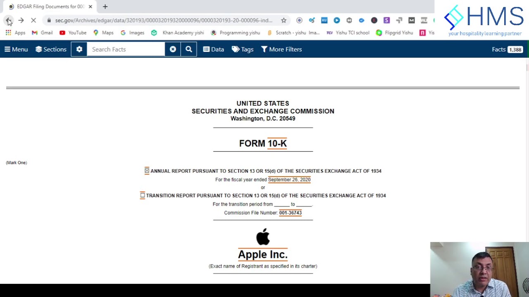
Task: Open Flipgrid Yishu bookmark
Action: [394, 33]
